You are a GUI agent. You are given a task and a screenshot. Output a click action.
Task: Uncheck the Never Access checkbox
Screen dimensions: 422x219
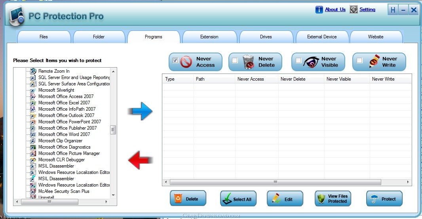pos(175,60)
